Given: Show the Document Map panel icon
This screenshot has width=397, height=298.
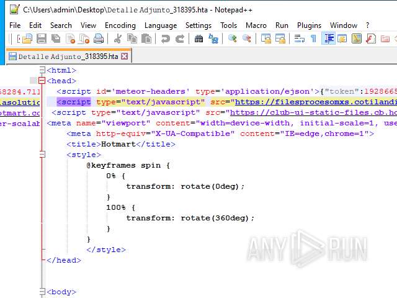Looking at the screenshot, I should (357, 38).
